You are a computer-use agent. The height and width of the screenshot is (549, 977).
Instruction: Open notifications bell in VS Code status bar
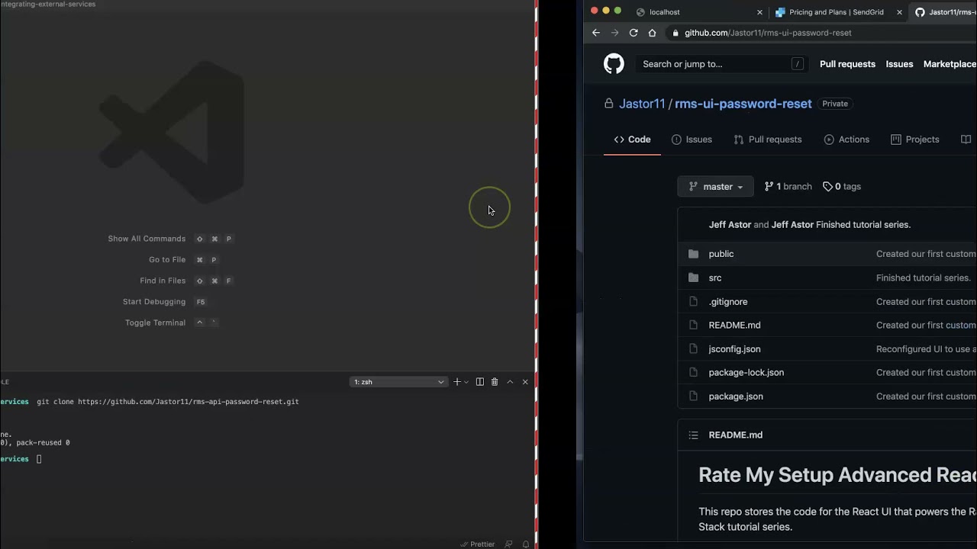tap(526, 544)
